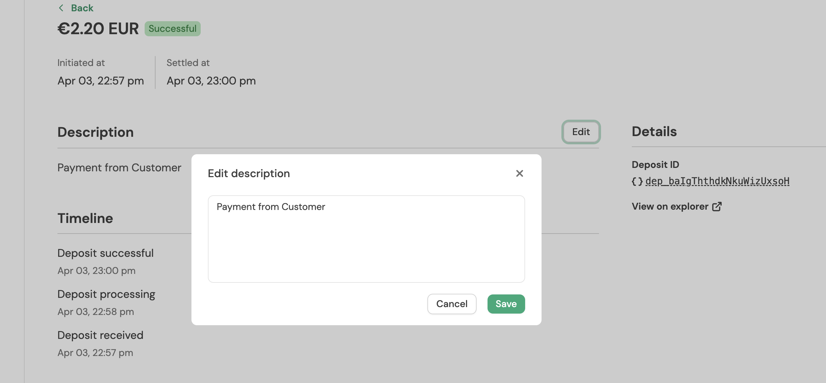This screenshot has width=826, height=383.
Task: Click the Edit description dialog title
Action: coord(249,173)
